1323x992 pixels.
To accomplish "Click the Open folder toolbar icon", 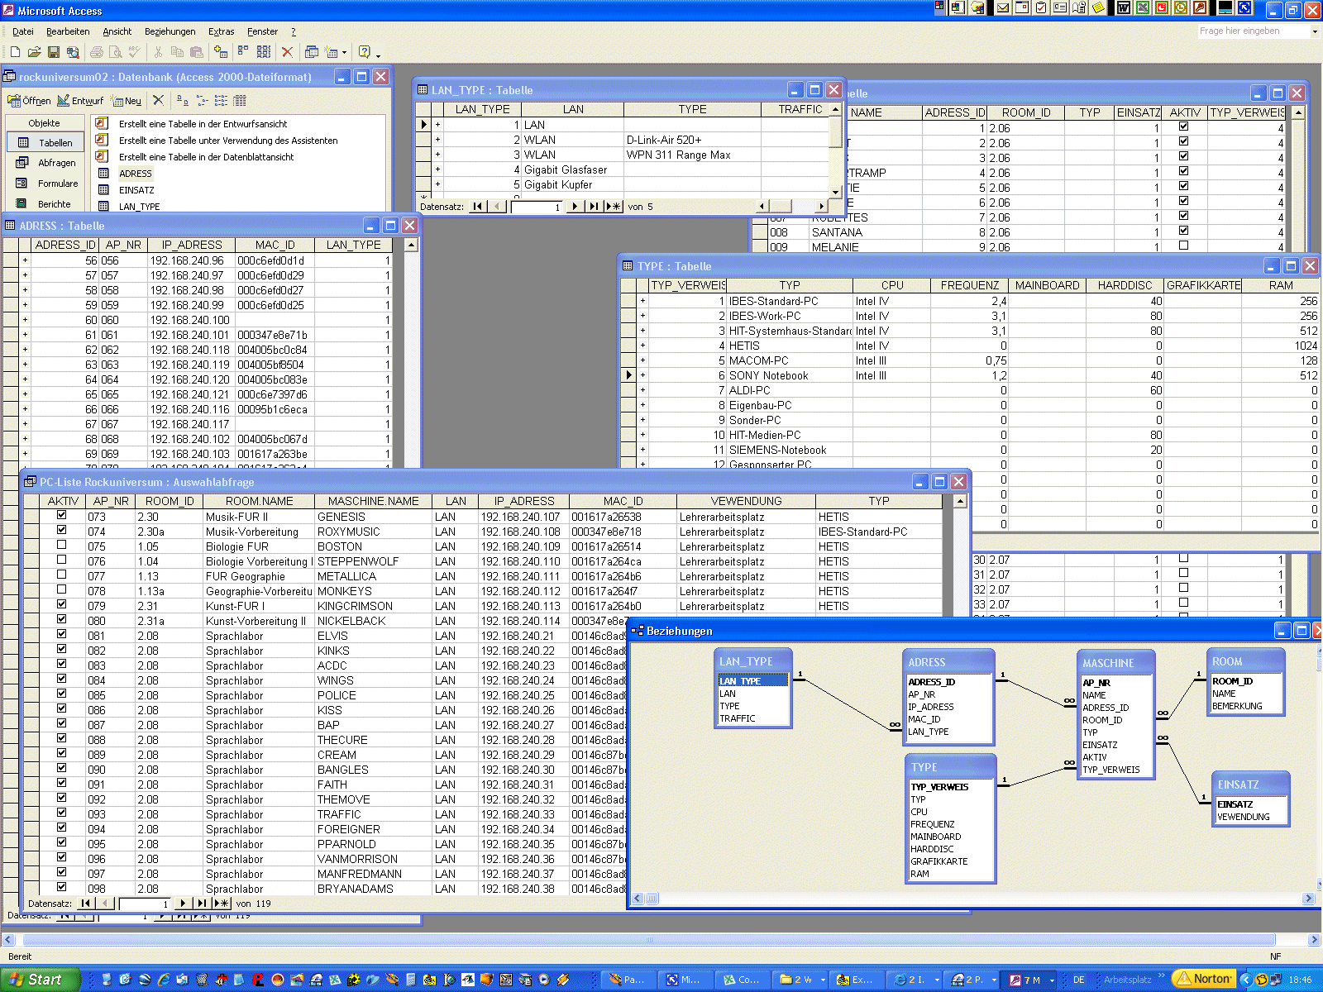I will (x=34, y=52).
